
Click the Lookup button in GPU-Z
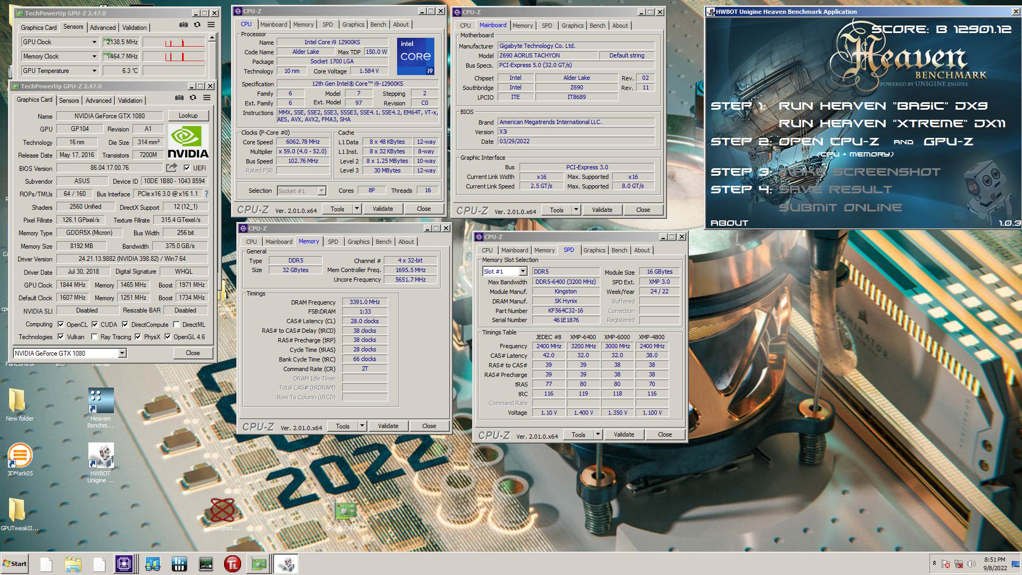pos(188,116)
